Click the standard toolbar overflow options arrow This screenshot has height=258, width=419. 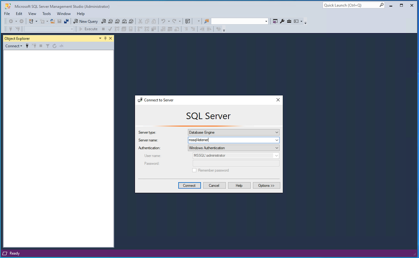click(x=305, y=23)
